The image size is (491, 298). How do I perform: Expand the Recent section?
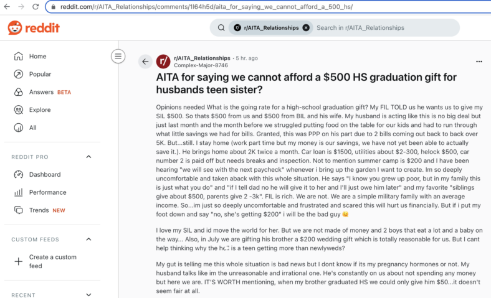88,294
